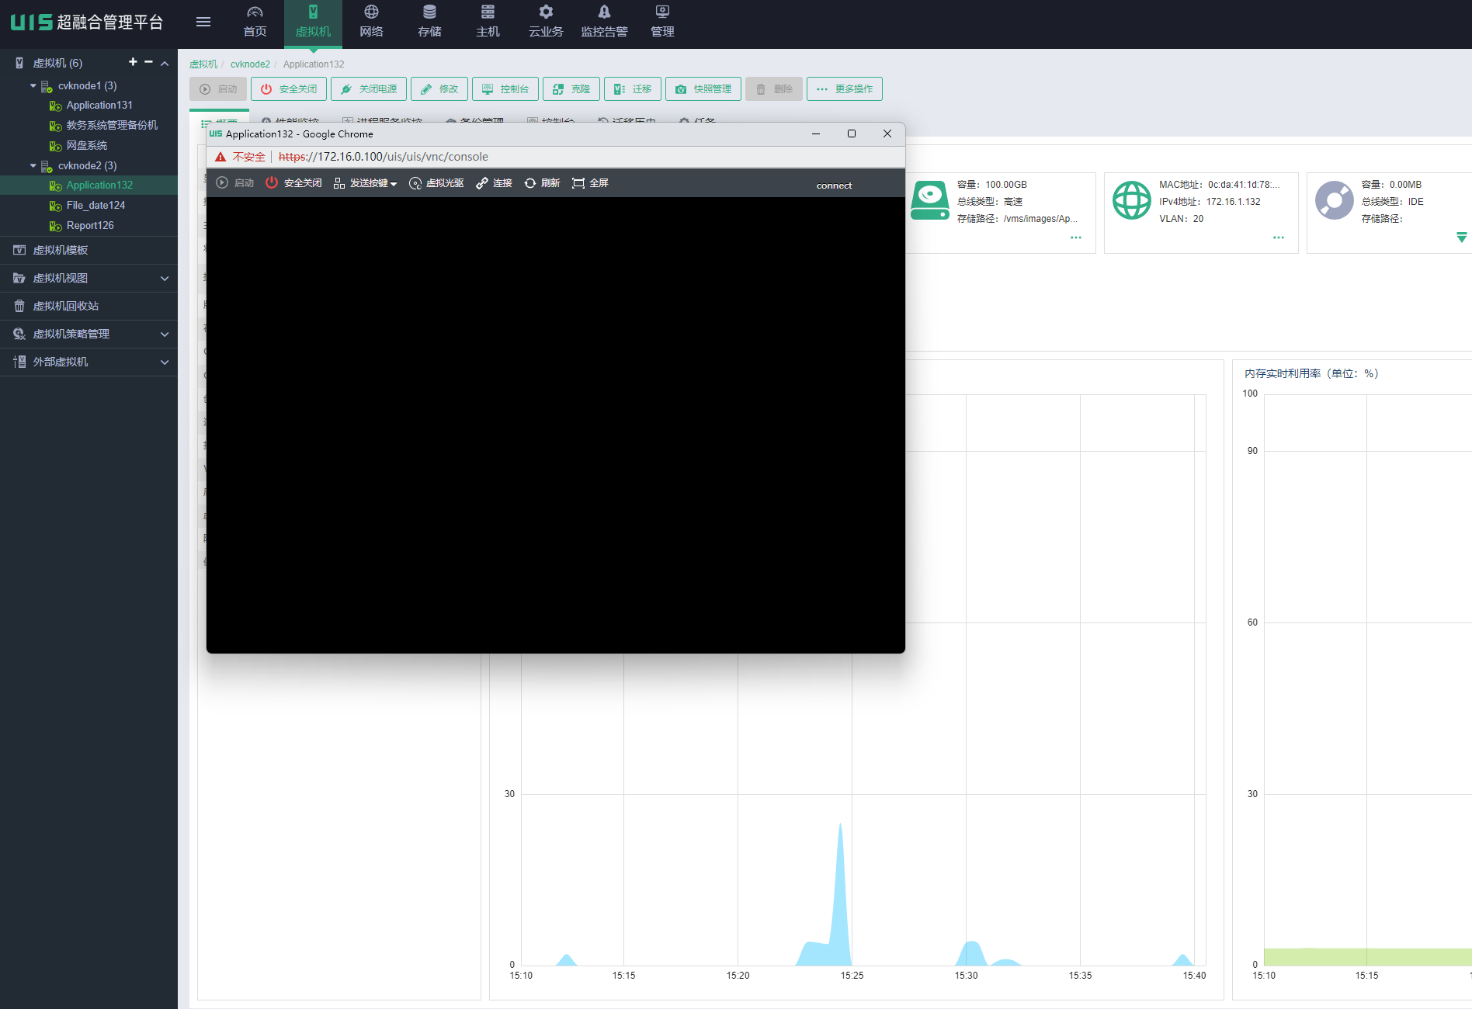The height and width of the screenshot is (1009, 1472).
Task: Click the virtual CD-ROM icon in console
Action: pos(415,183)
